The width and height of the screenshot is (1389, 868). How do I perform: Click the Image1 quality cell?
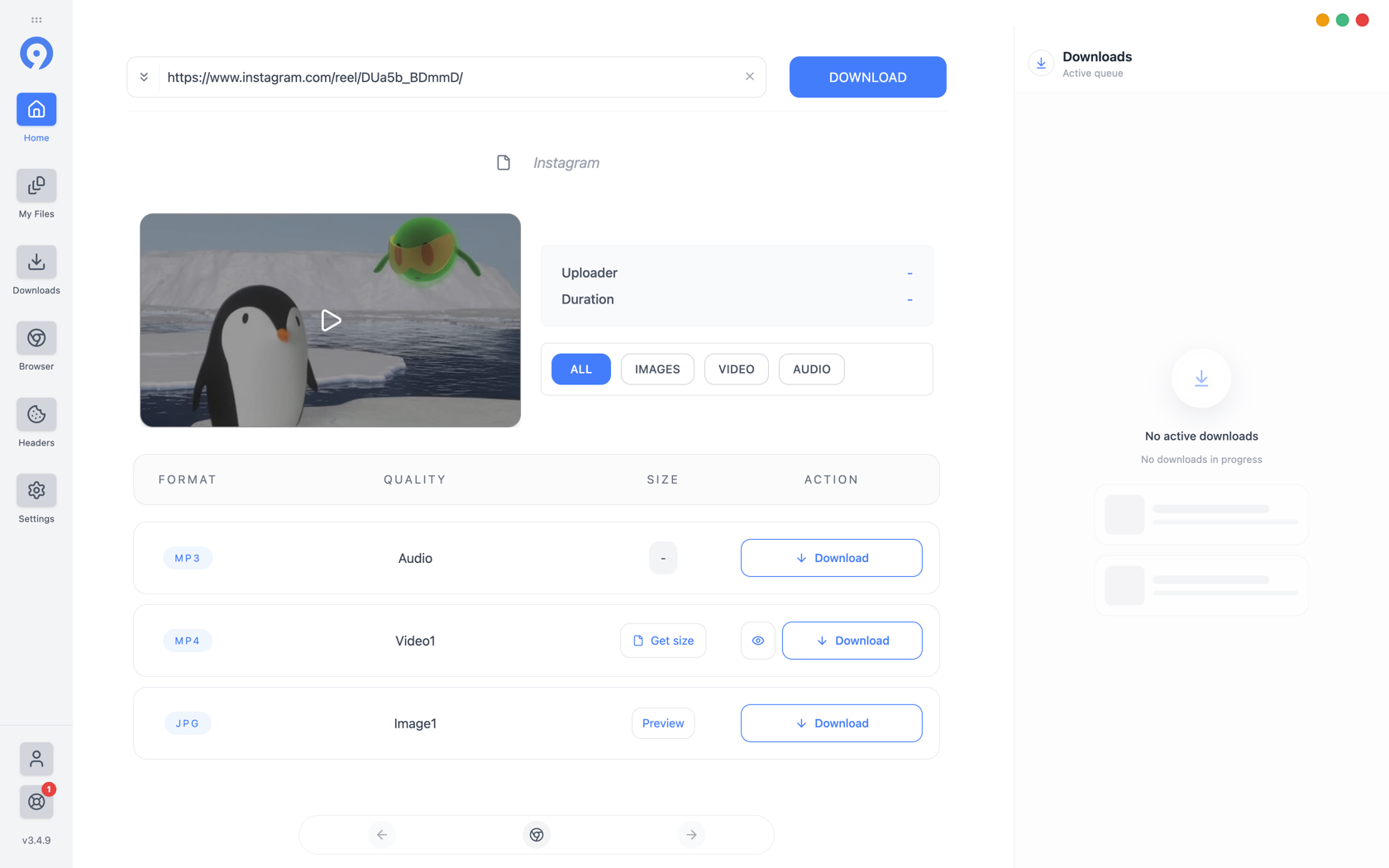(415, 723)
